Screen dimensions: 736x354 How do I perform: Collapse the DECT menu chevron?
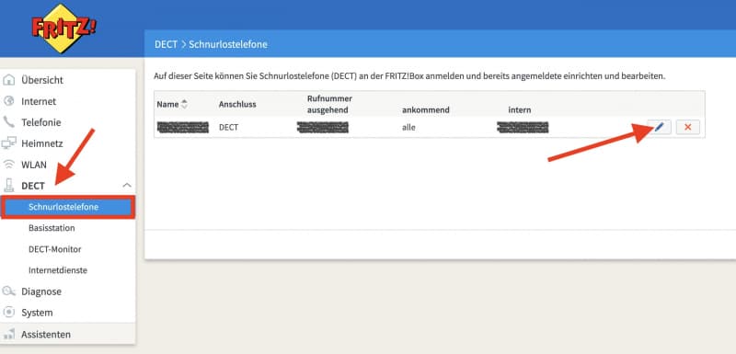pyautogui.click(x=127, y=186)
